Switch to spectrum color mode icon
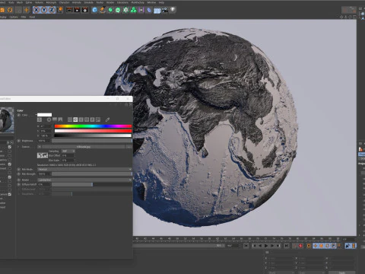The image size is (365, 274). coord(55,119)
